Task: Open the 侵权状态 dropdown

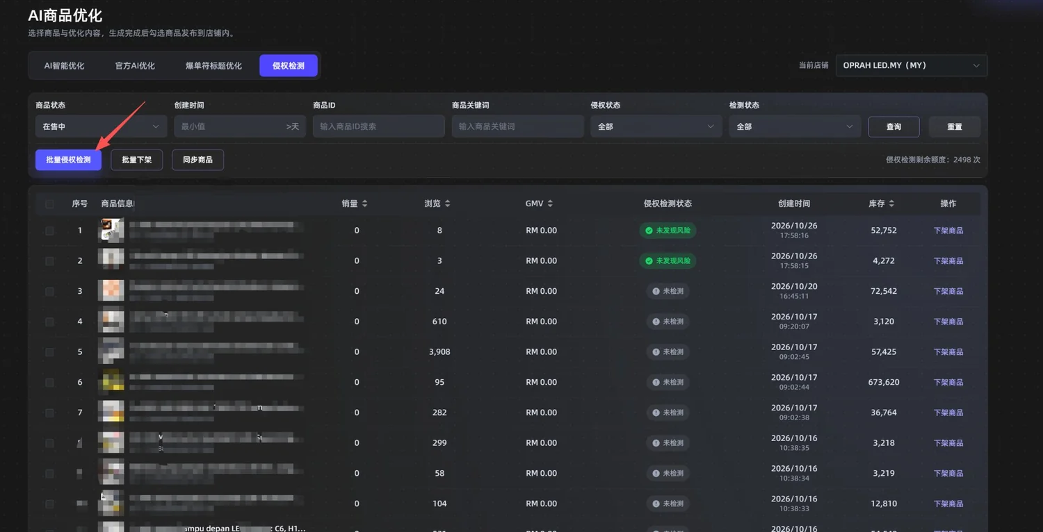Action: pos(656,126)
